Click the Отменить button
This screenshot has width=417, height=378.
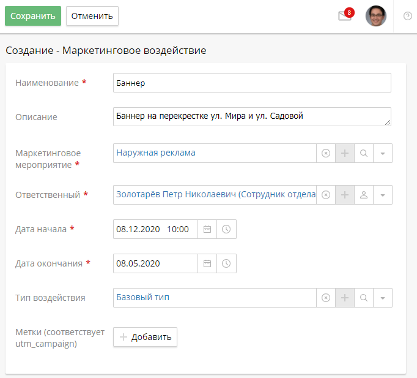(92, 16)
